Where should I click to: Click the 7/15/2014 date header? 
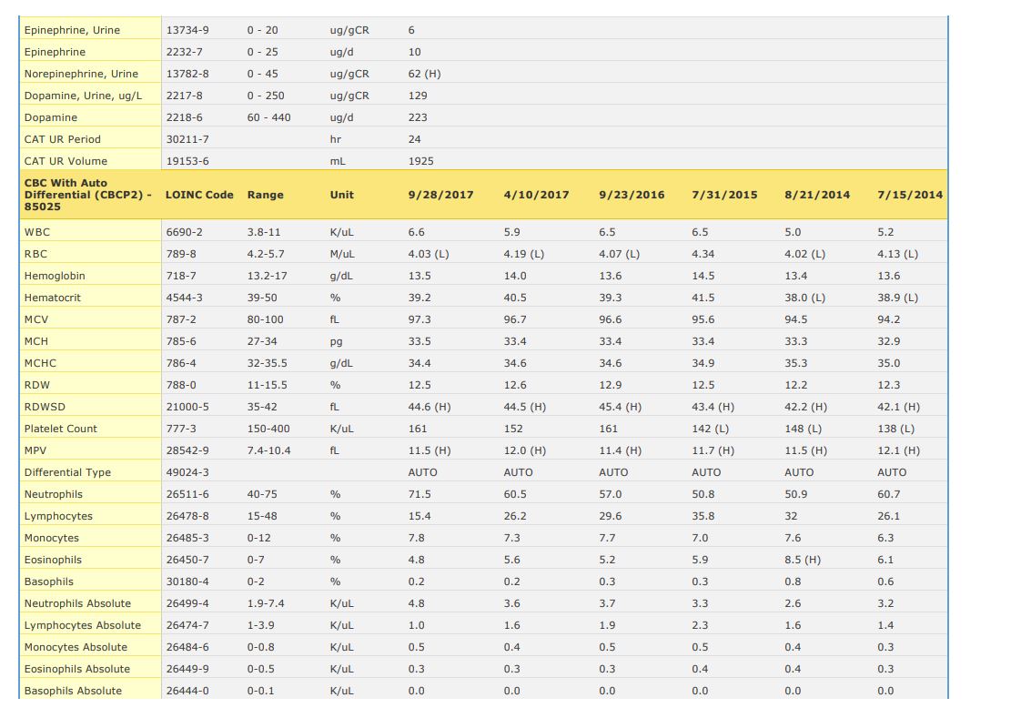(x=909, y=195)
